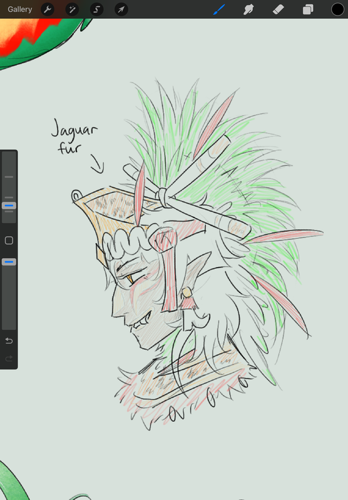
Task: Activate the Selection tool
Action: click(97, 9)
